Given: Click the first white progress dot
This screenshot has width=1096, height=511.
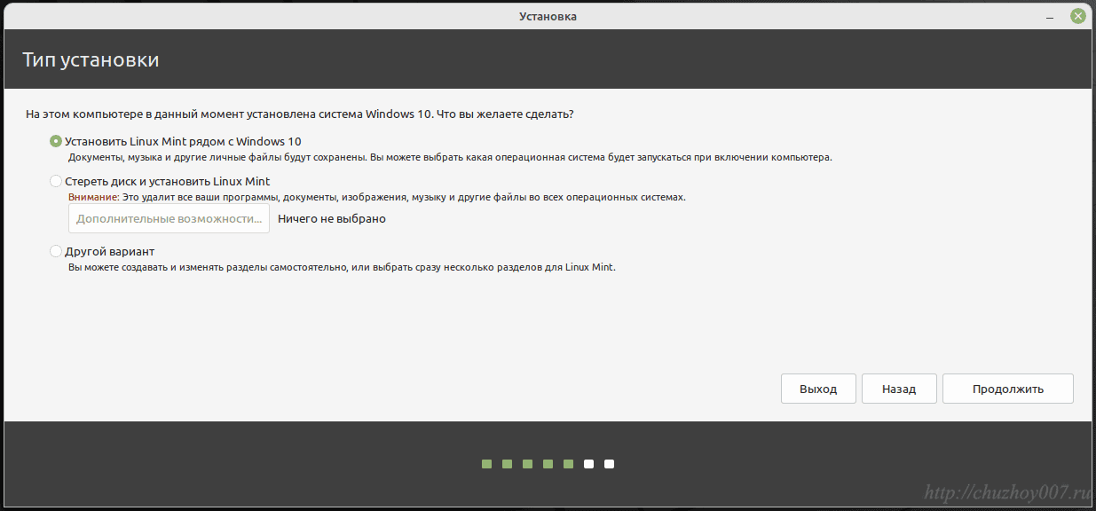Looking at the screenshot, I should [588, 464].
